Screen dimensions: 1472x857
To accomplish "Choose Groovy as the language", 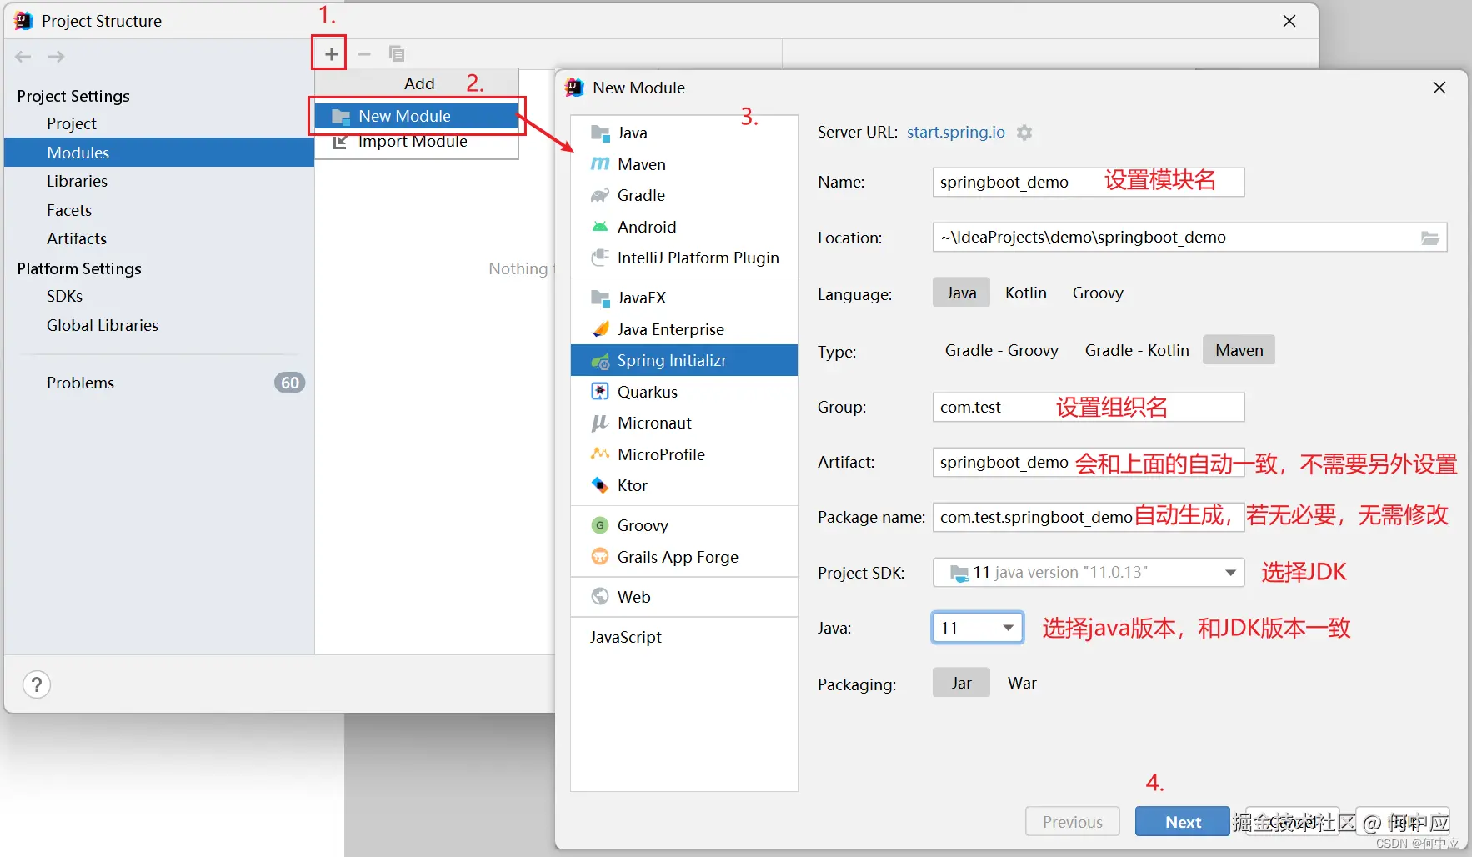I will (1098, 293).
